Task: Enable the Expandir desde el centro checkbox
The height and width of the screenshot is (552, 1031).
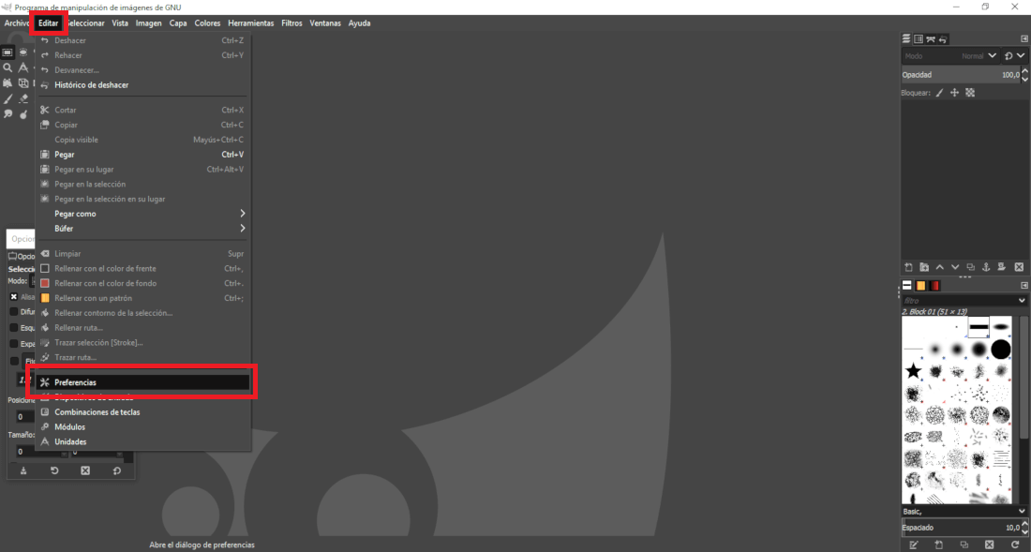Action: coord(14,344)
